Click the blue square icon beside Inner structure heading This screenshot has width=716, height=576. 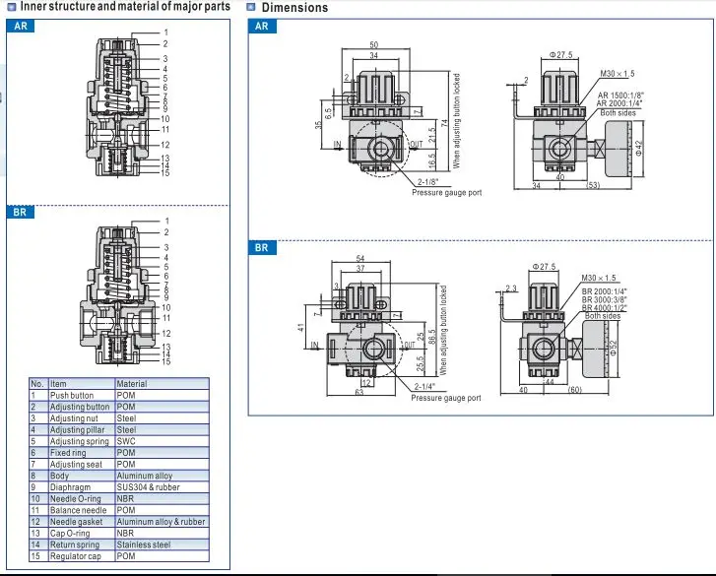coord(12,6)
